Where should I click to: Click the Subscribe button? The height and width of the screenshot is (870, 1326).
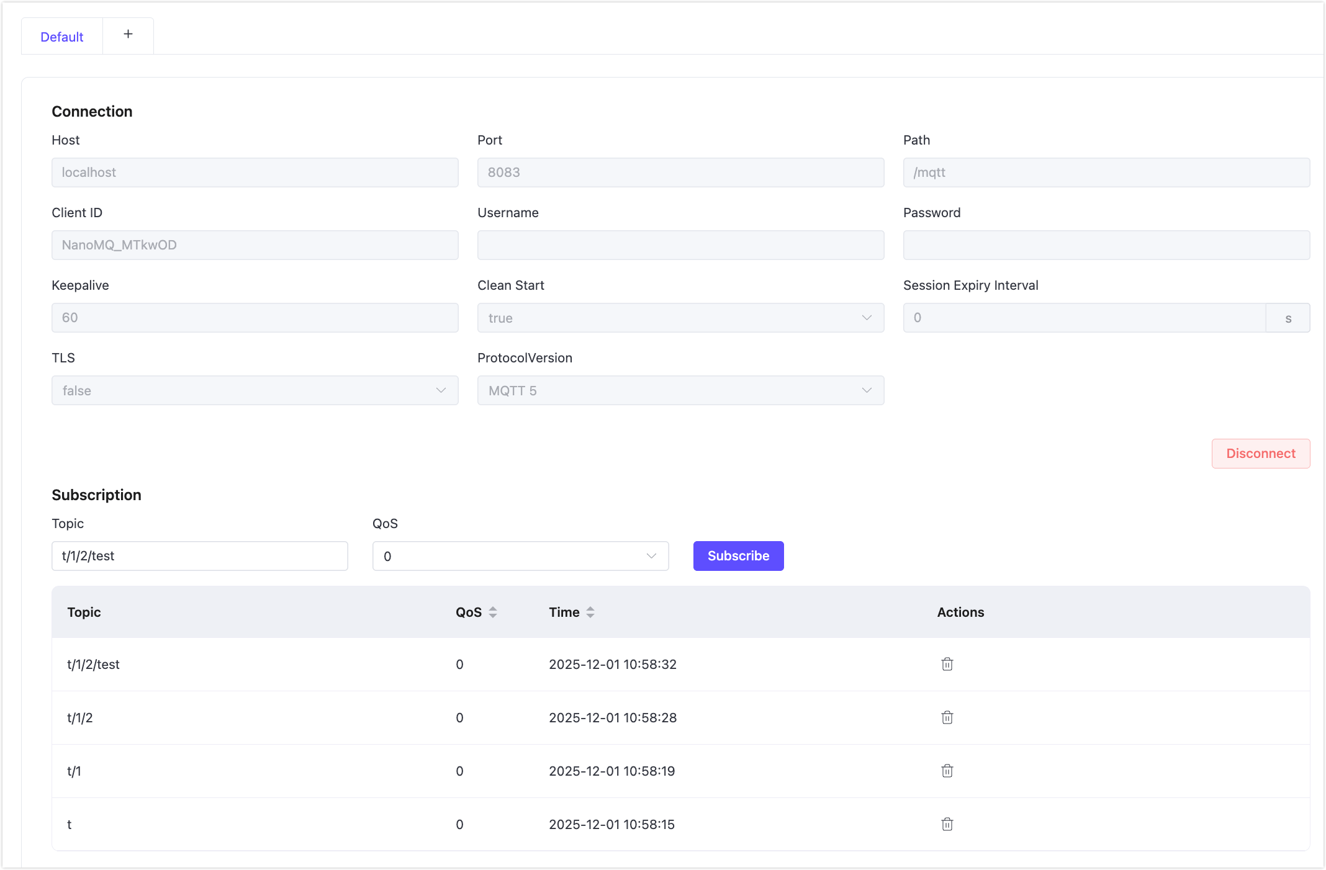pyautogui.click(x=738, y=556)
